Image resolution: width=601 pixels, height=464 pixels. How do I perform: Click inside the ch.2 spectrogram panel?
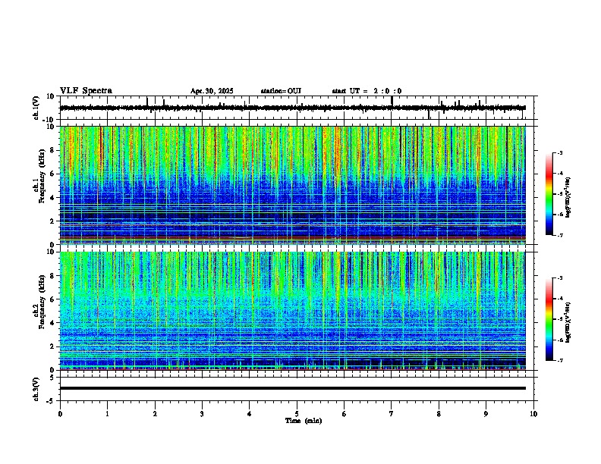(293, 311)
